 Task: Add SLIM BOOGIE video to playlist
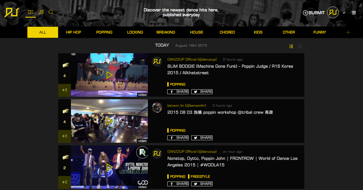click(65, 90)
